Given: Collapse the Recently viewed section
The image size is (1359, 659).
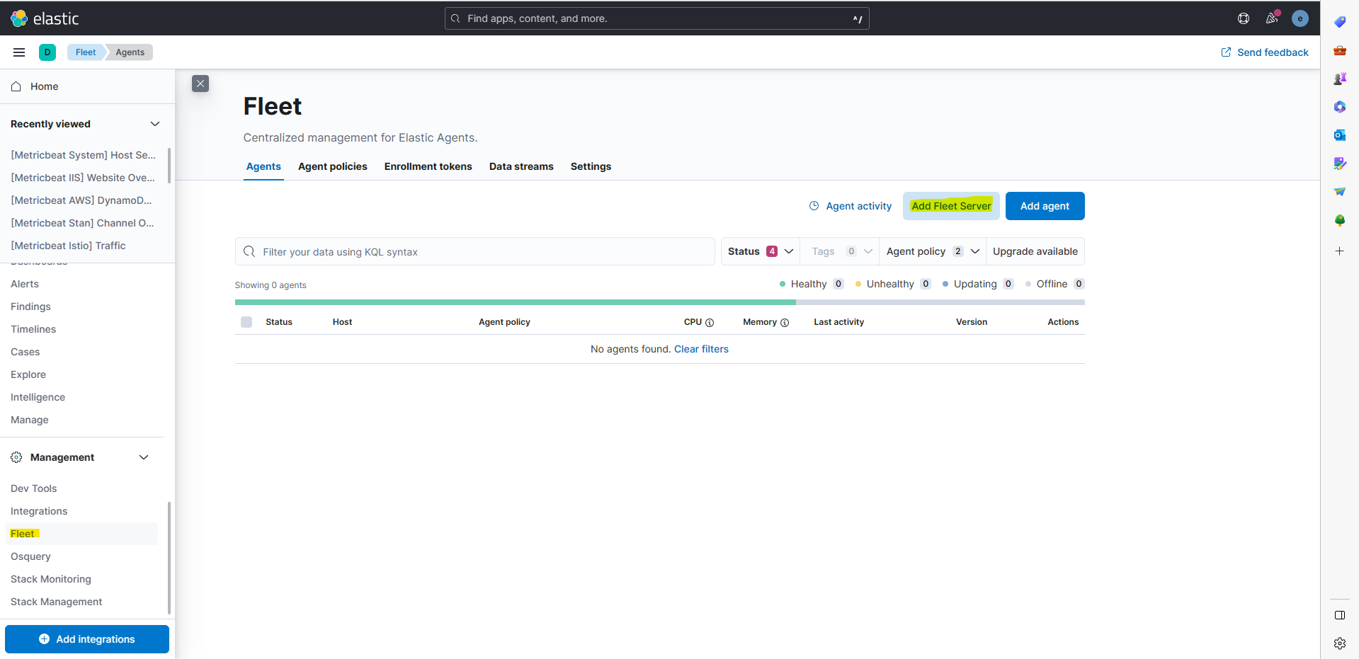Looking at the screenshot, I should (x=155, y=124).
